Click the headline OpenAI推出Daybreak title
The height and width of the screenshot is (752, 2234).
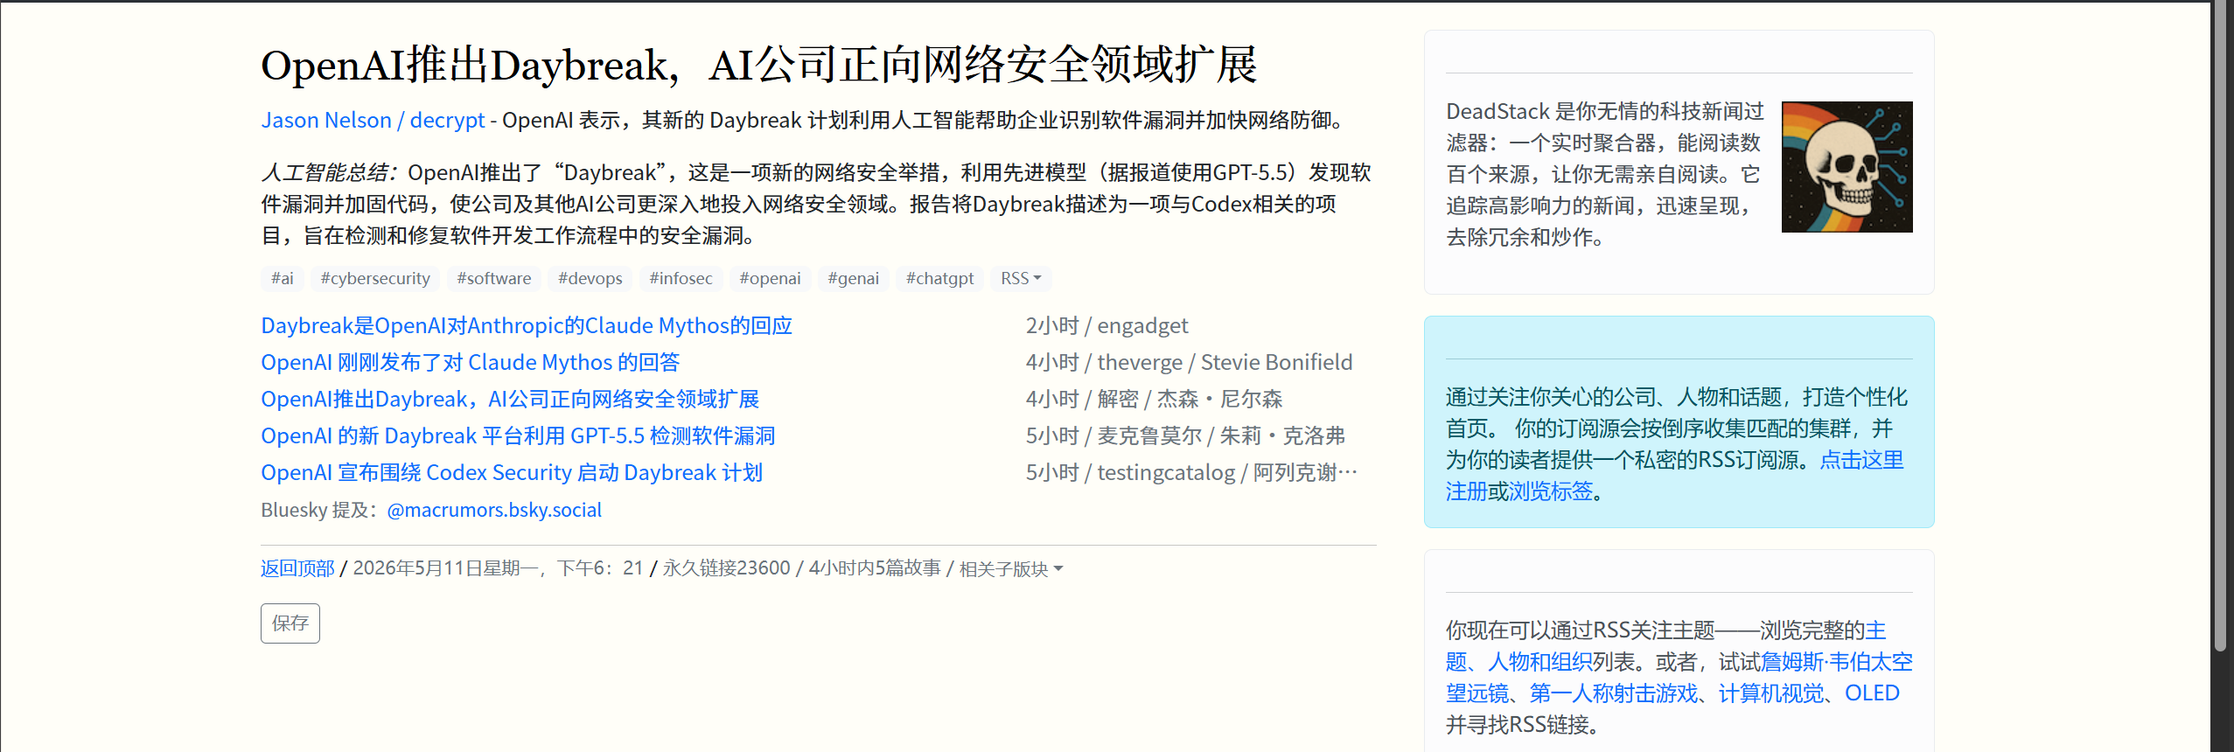coord(759,66)
